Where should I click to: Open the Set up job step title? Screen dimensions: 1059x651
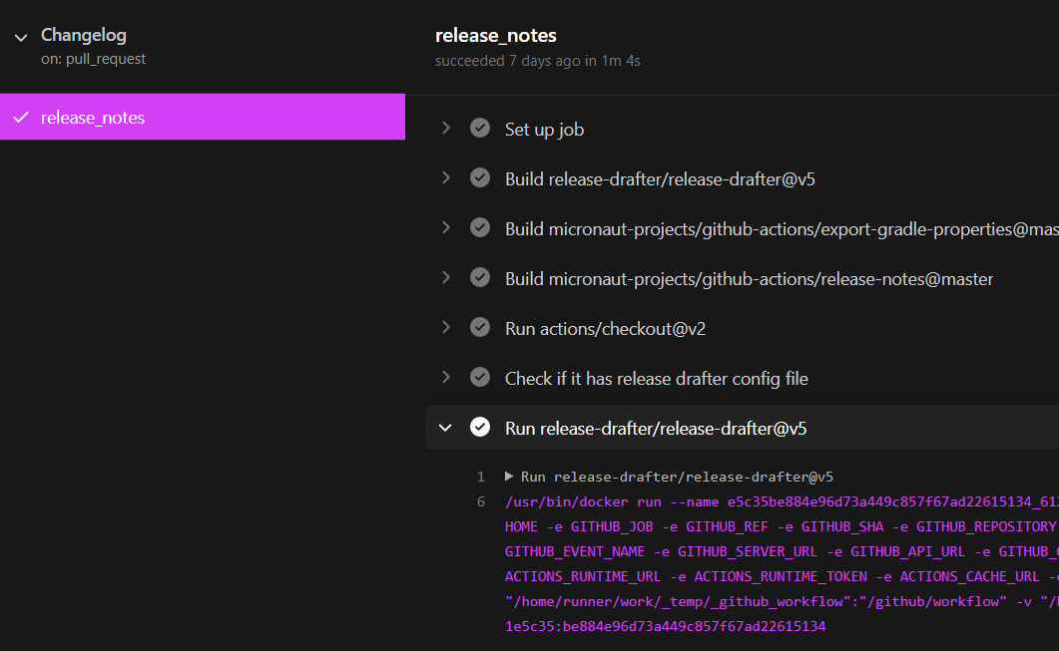pos(544,130)
